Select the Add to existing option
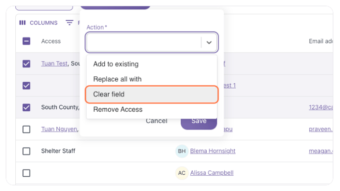The image size is (340, 191). click(x=152, y=64)
